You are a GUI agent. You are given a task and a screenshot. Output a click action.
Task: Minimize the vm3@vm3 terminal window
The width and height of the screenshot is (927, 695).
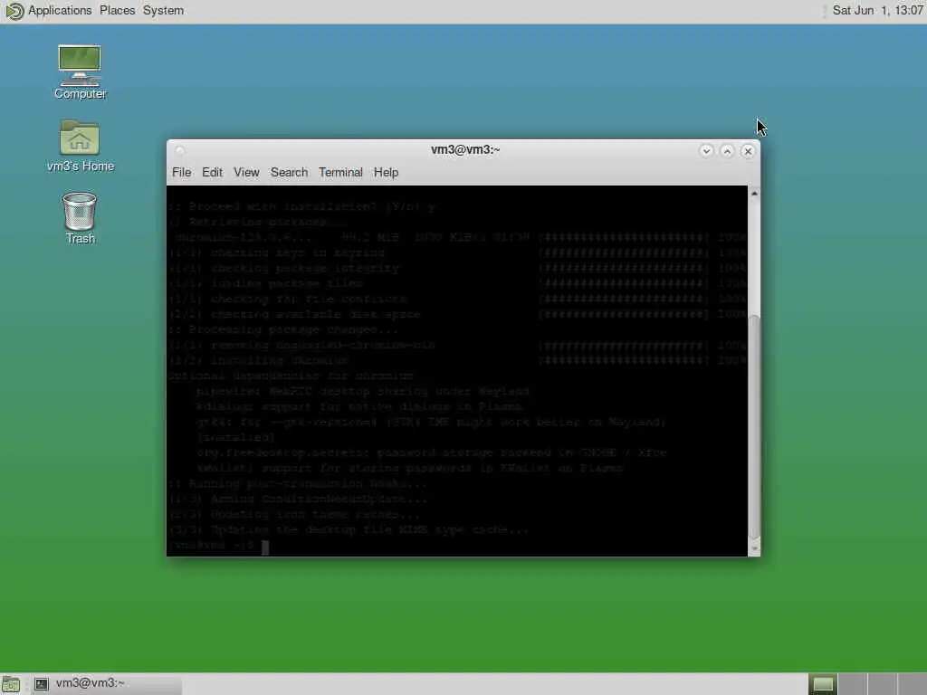tap(706, 151)
